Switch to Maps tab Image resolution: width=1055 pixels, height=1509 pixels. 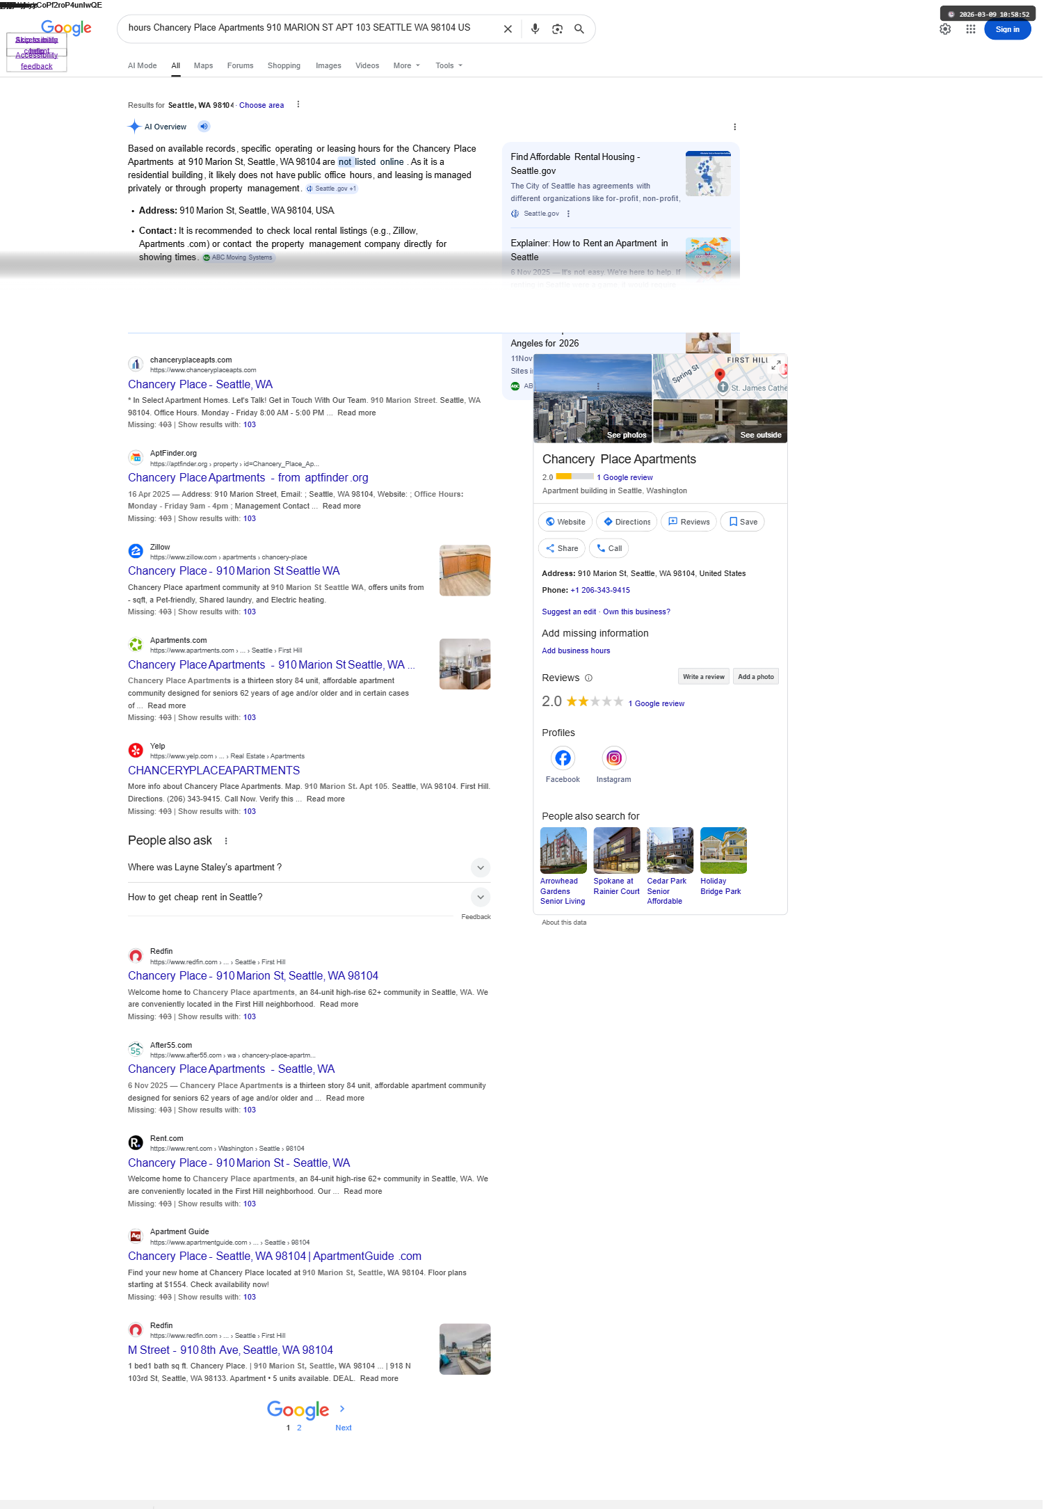tap(203, 65)
